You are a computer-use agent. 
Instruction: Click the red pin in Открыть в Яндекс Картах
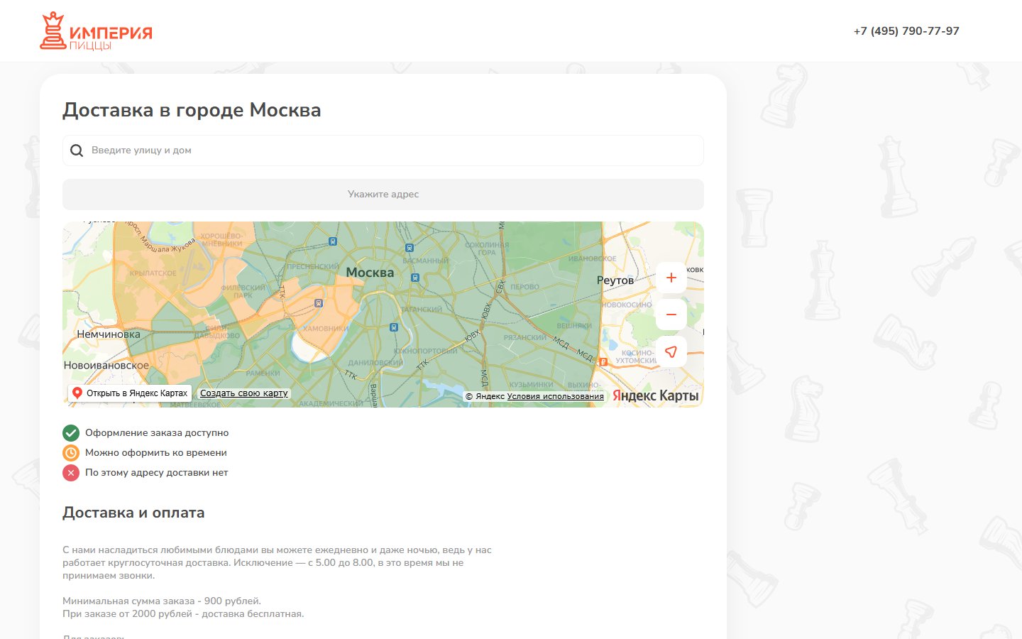point(77,393)
